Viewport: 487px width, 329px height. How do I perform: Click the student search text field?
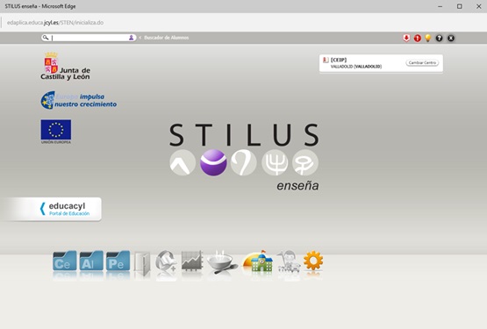(x=89, y=38)
